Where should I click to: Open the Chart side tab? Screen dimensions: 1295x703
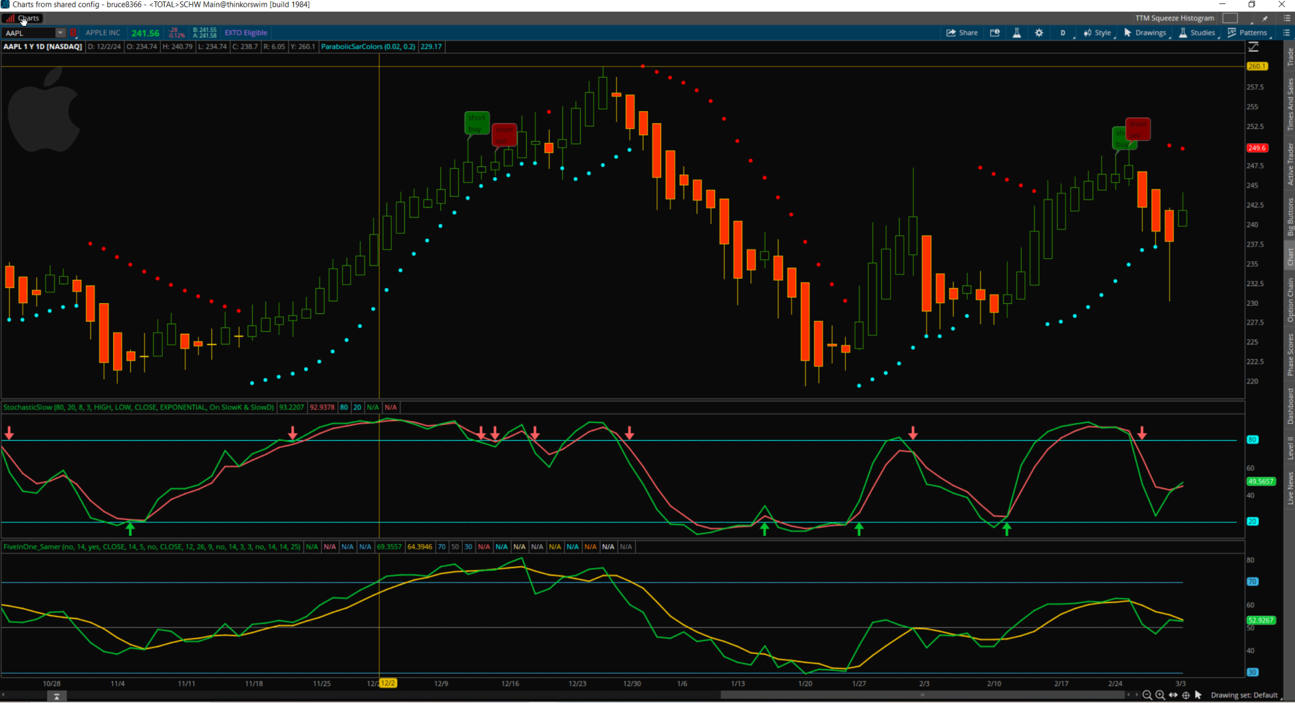(1290, 257)
